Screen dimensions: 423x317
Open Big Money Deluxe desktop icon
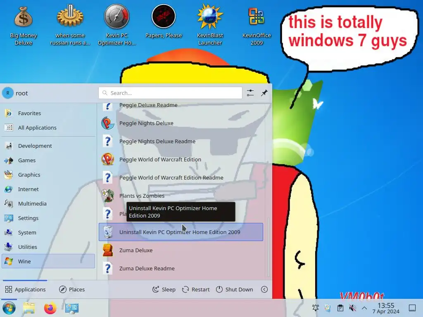point(23,26)
